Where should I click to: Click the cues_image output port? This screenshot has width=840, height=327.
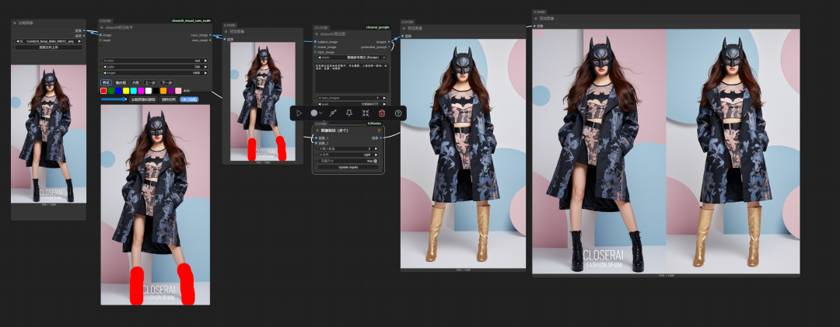pos(211,35)
